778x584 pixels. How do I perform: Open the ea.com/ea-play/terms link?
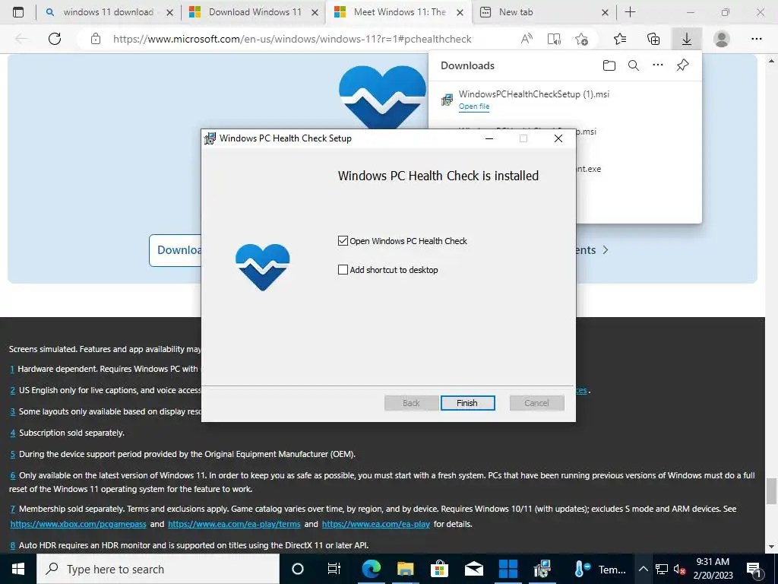coord(234,524)
